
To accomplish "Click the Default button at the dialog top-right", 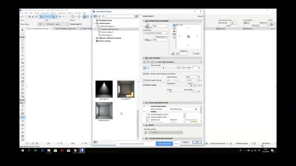I will (200, 16).
